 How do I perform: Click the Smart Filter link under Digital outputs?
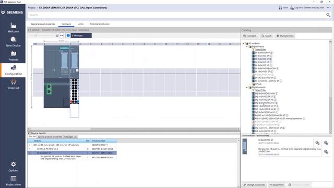260,90
